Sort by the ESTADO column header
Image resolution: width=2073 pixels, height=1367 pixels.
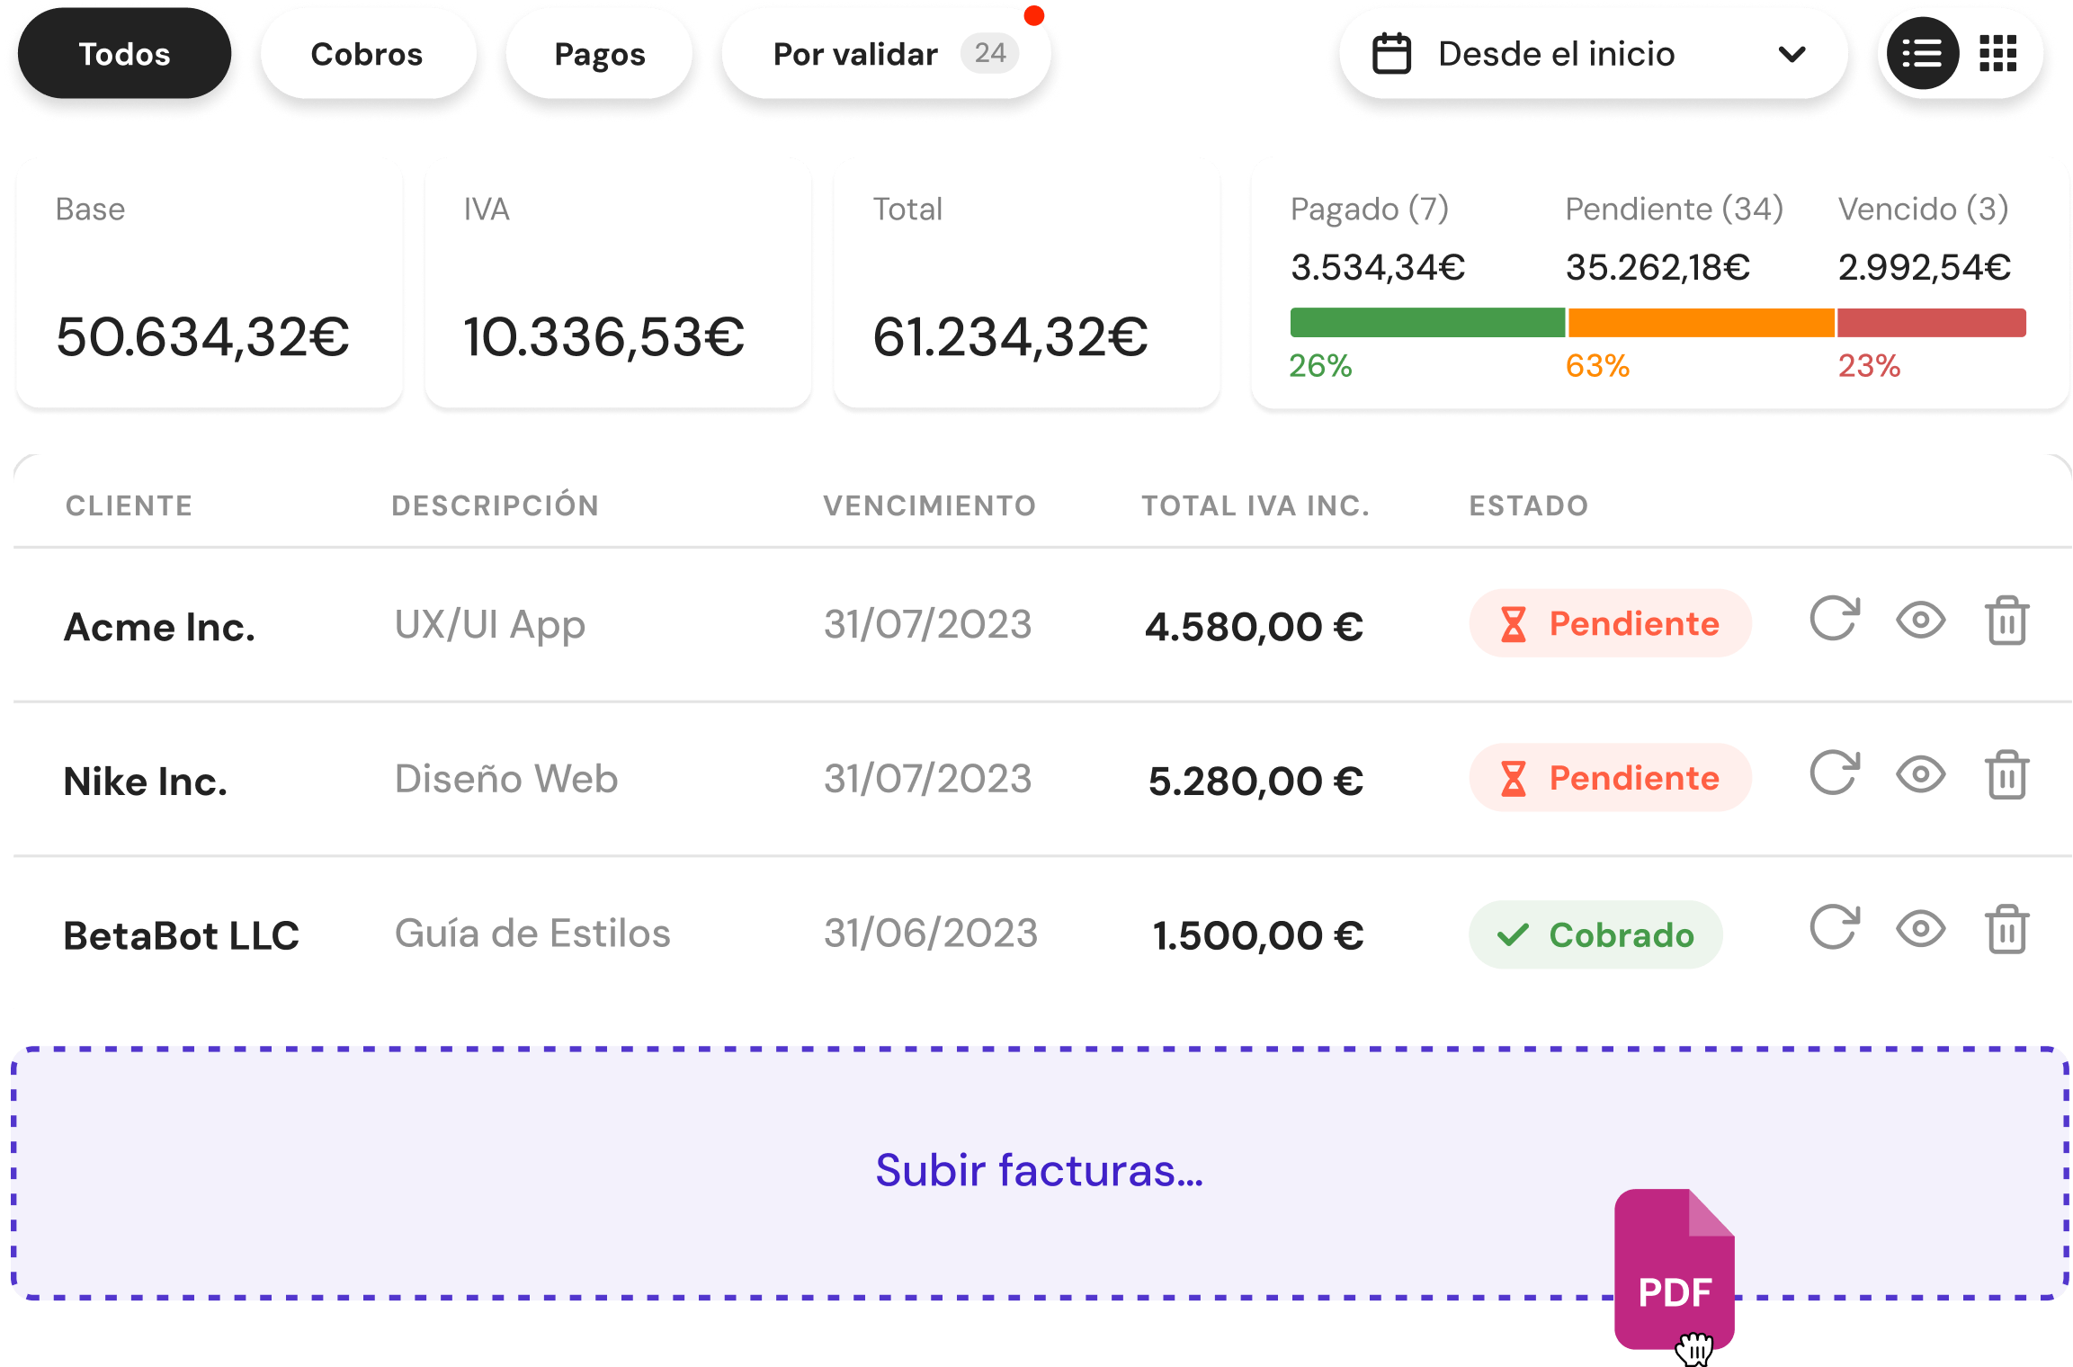pyautogui.click(x=1529, y=505)
